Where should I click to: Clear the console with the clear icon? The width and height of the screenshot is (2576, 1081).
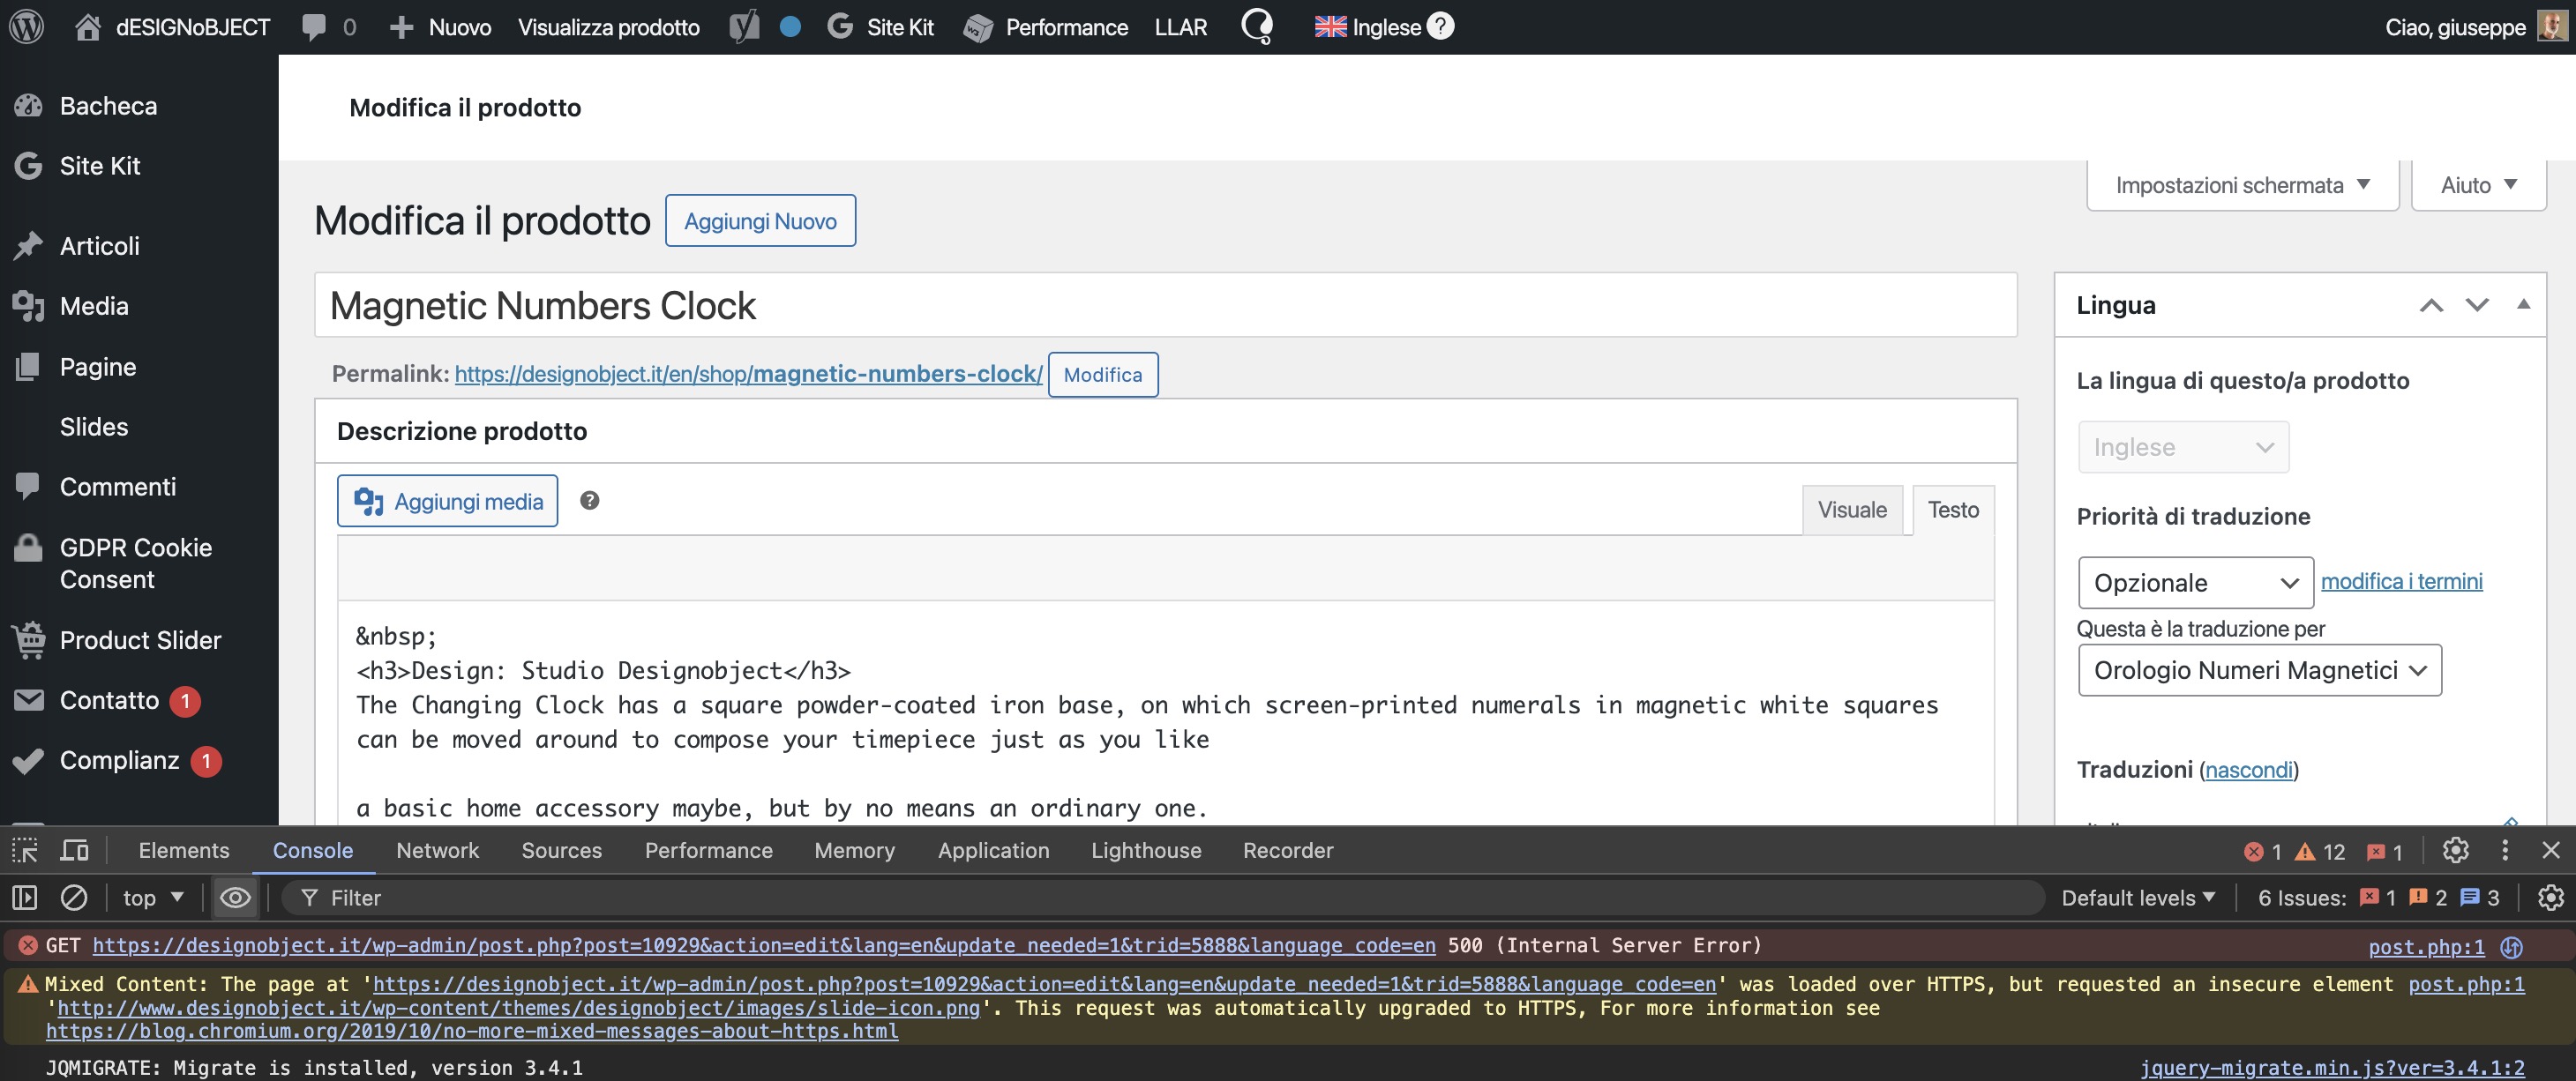point(74,898)
